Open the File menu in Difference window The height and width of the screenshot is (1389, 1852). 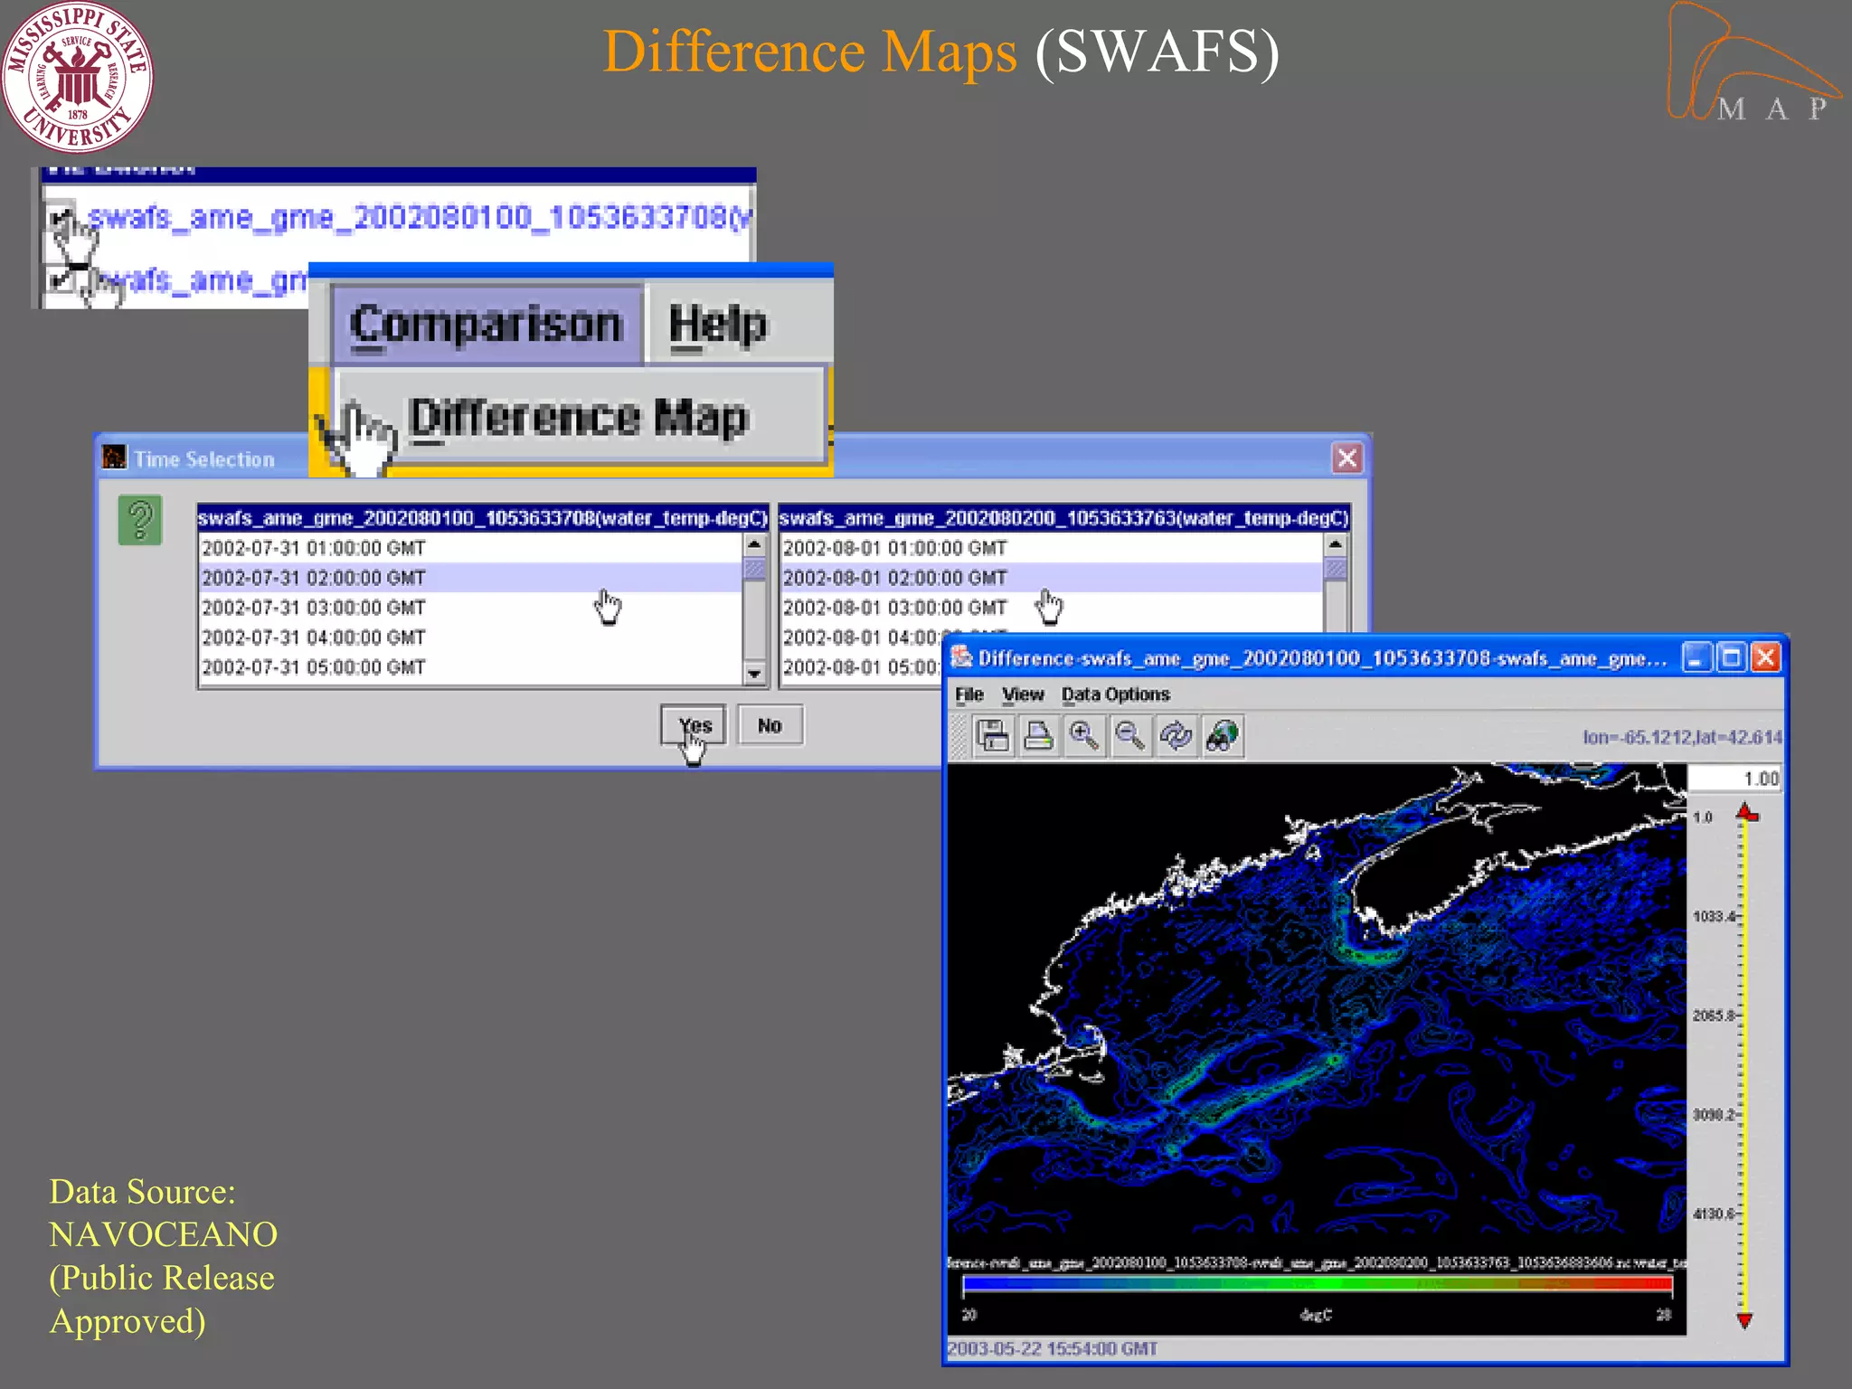point(969,694)
